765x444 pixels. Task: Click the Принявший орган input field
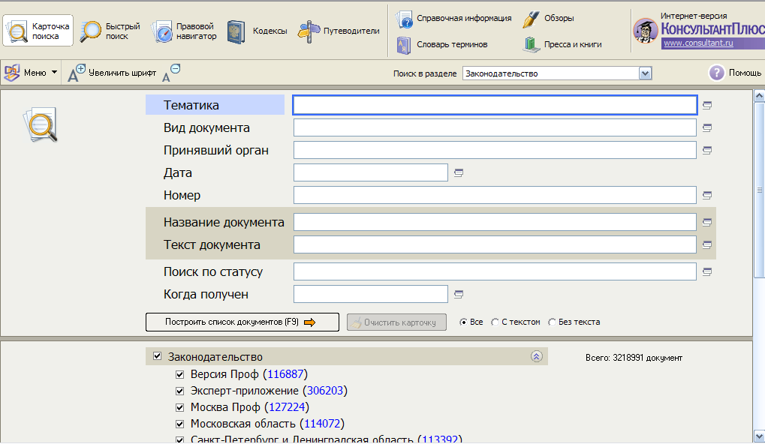tap(495, 150)
